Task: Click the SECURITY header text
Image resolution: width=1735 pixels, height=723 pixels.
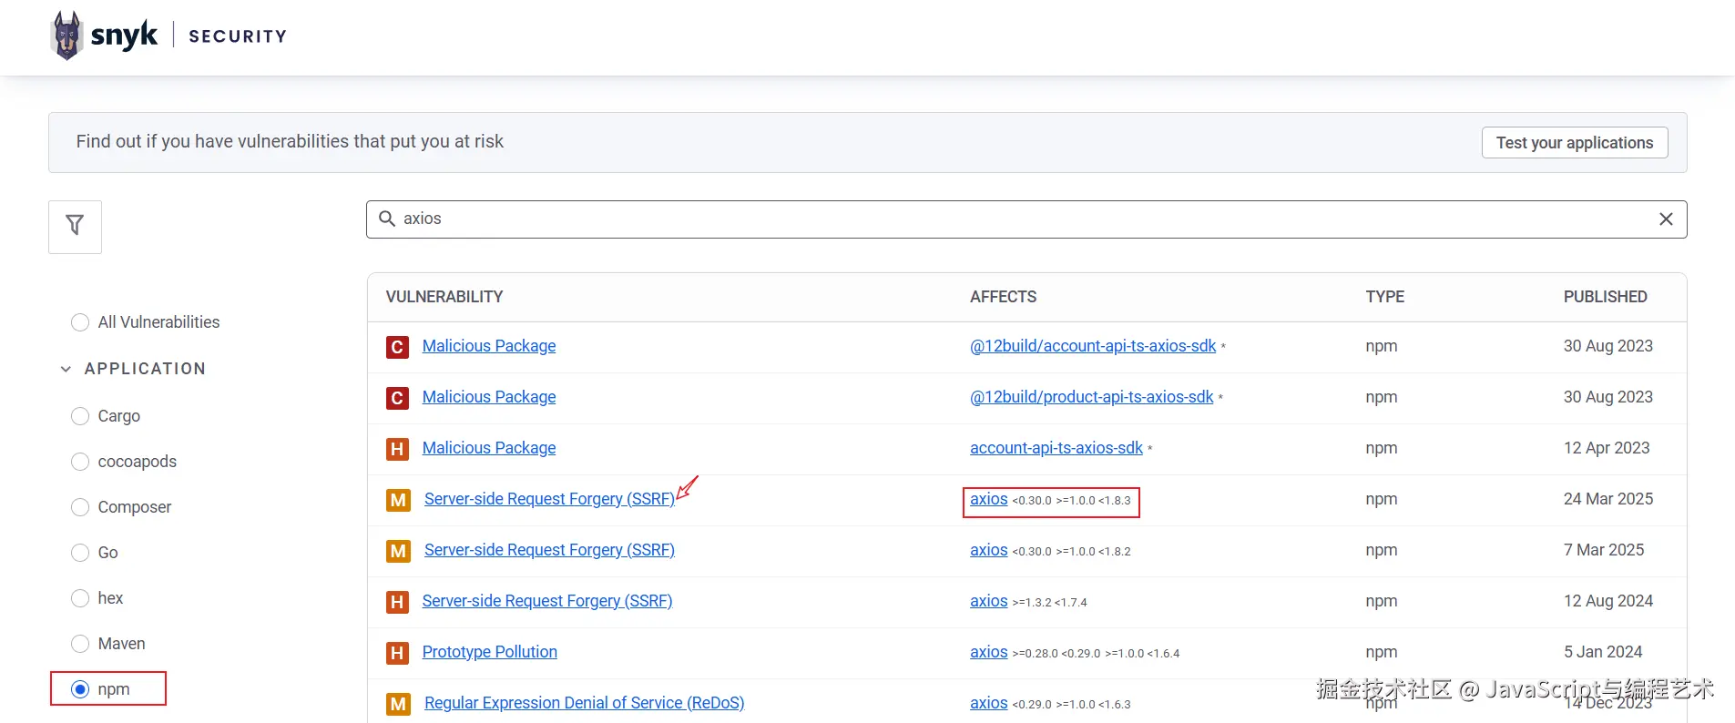Action: (238, 36)
